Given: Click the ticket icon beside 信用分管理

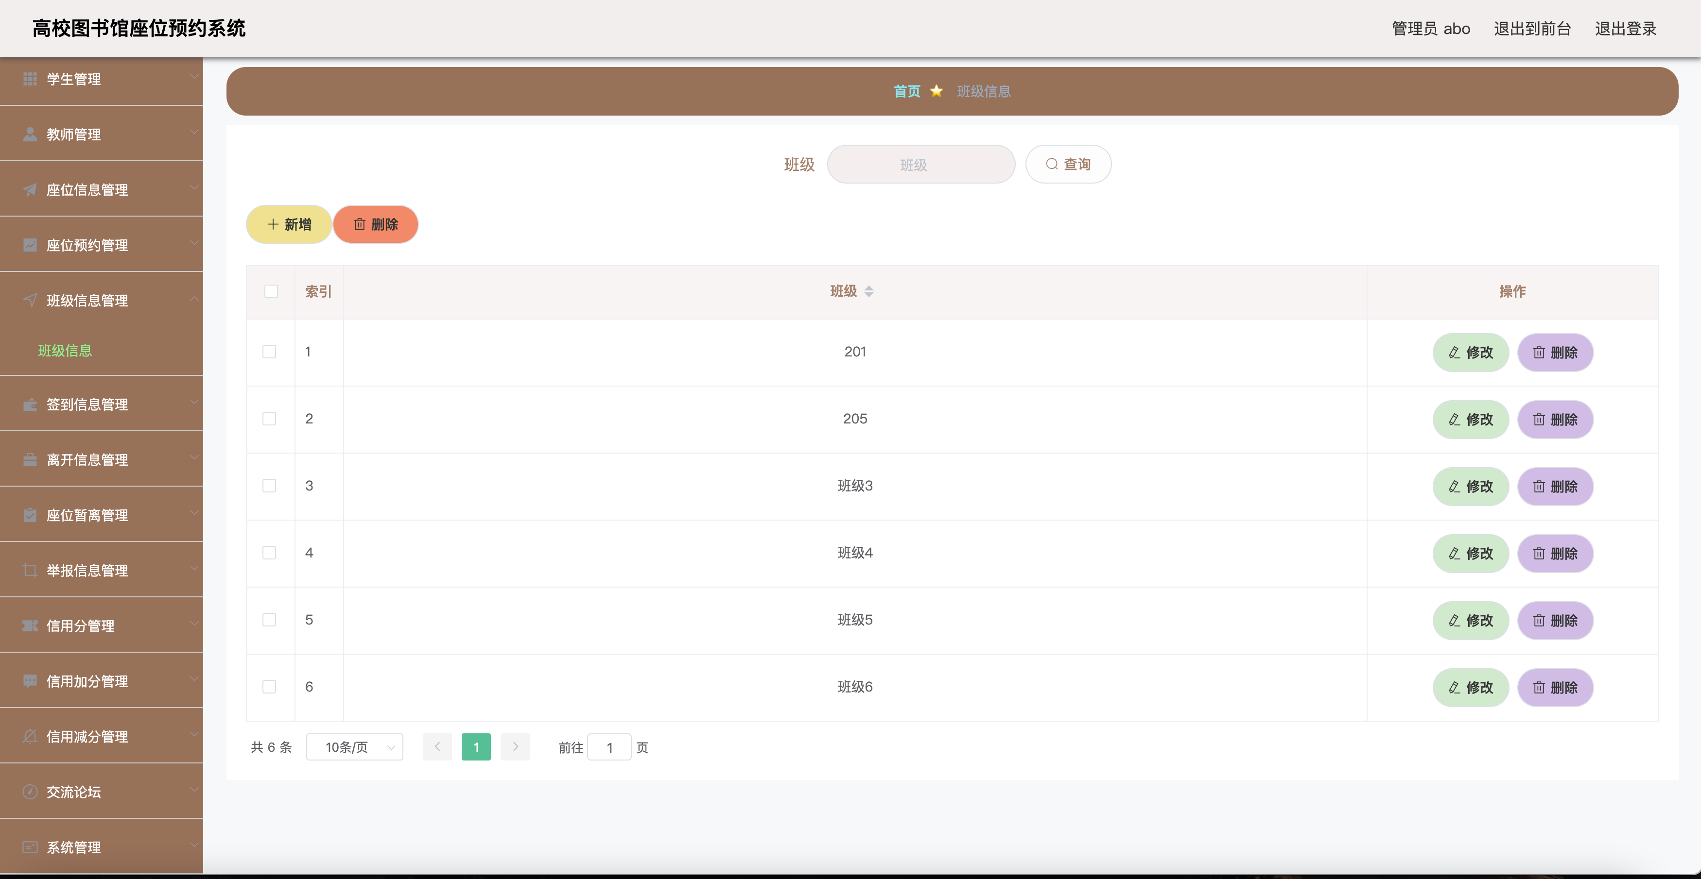Looking at the screenshot, I should coord(30,626).
